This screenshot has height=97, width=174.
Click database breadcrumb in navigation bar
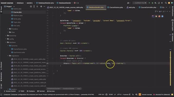point(20,3)
